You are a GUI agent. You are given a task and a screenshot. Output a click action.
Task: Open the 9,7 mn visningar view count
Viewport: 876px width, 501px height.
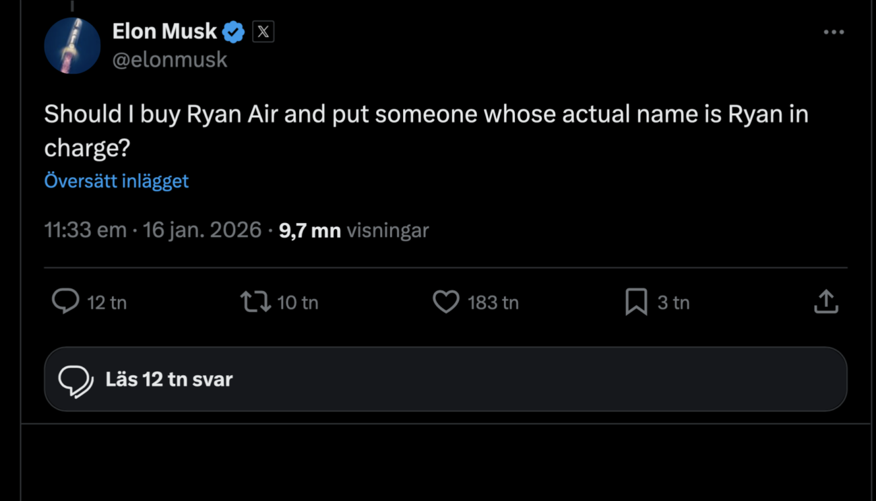click(x=354, y=230)
